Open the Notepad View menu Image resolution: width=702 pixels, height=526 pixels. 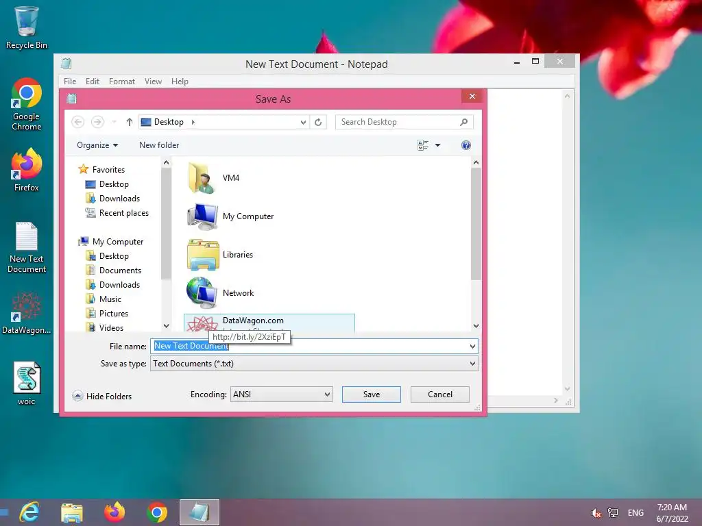(153, 82)
